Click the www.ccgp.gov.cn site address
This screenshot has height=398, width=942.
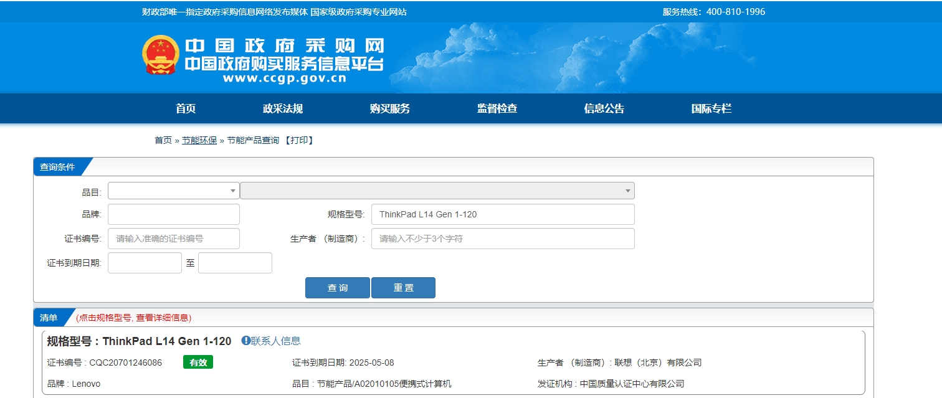284,78
